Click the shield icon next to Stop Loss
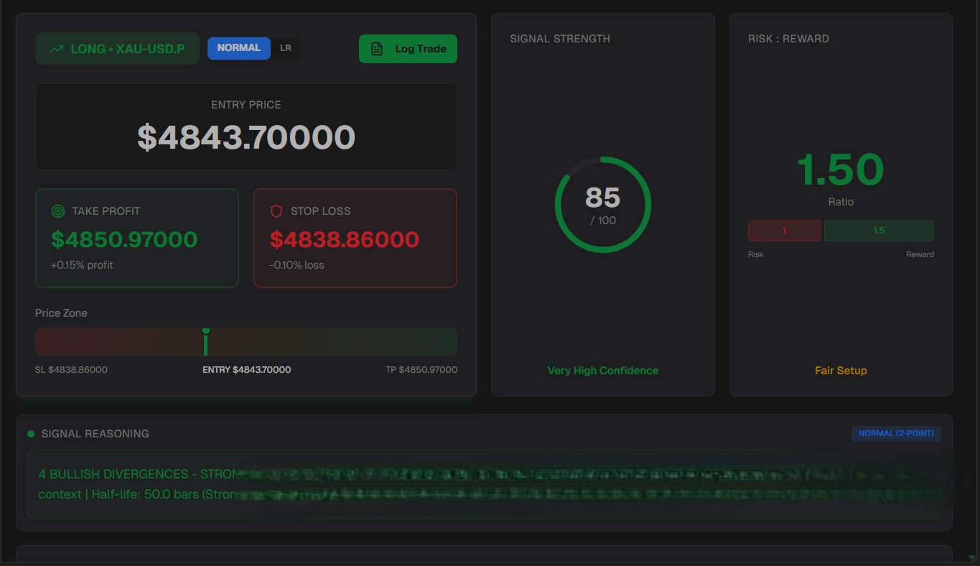This screenshot has width=980, height=566. point(276,211)
